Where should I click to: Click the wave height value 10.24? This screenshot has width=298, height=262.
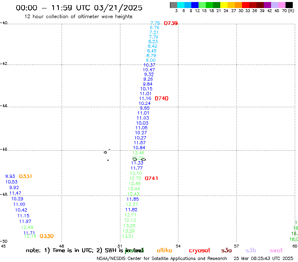click(x=145, y=103)
